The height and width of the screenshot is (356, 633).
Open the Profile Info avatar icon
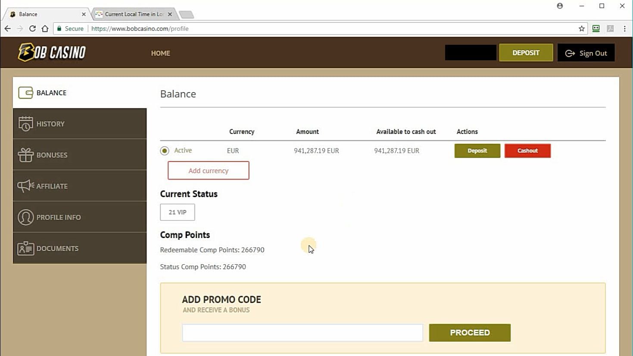(x=25, y=217)
